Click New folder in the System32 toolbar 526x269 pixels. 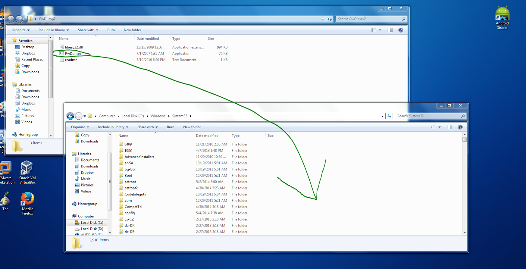192,127
